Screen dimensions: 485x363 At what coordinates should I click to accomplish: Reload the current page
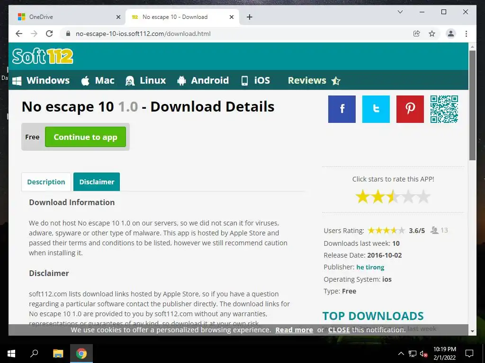(x=49, y=34)
